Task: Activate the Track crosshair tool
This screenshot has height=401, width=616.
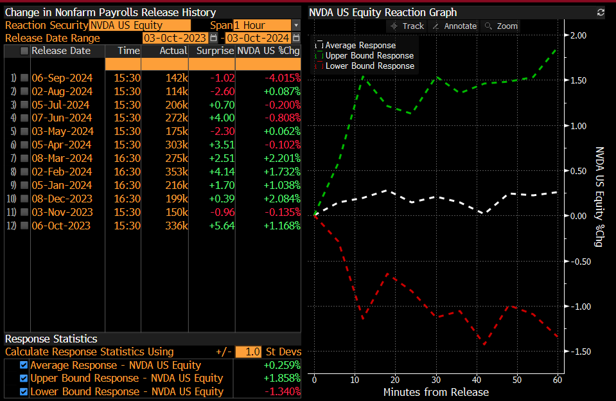Action: pos(407,26)
